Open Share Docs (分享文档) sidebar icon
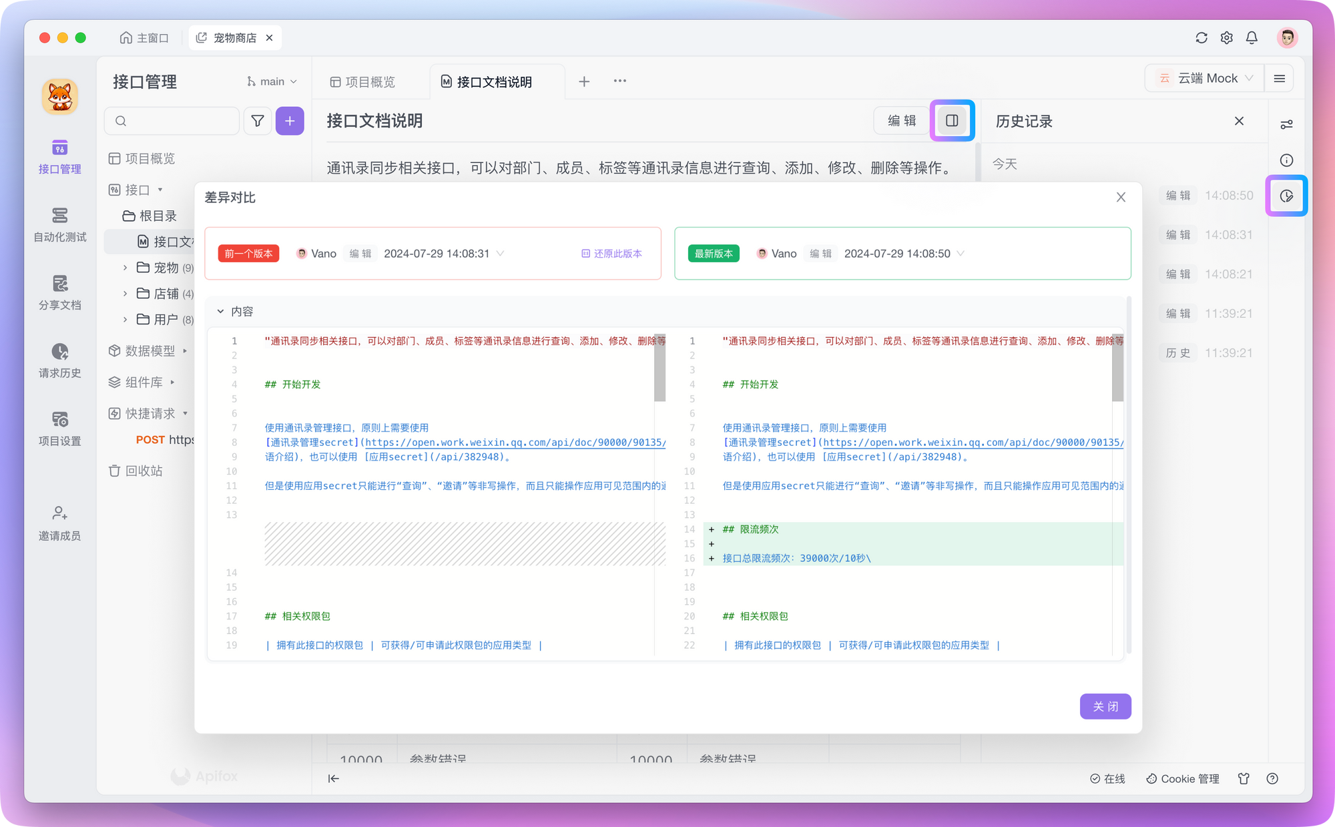The height and width of the screenshot is (827, 1335). point(60,292)
